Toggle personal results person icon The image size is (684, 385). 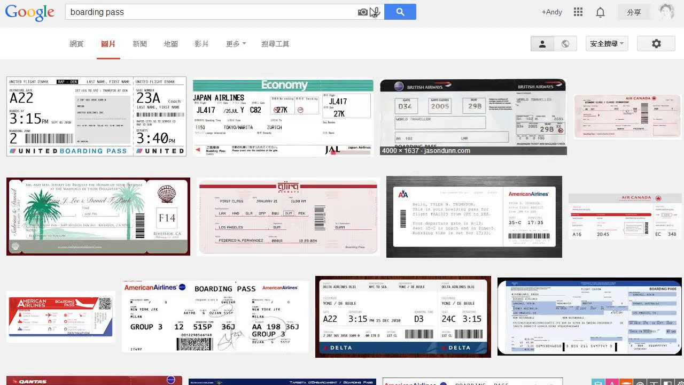coord(542,44)
